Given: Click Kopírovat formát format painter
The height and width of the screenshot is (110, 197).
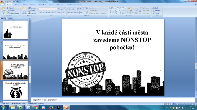Looking at the screenshot, I should point(13,13).
